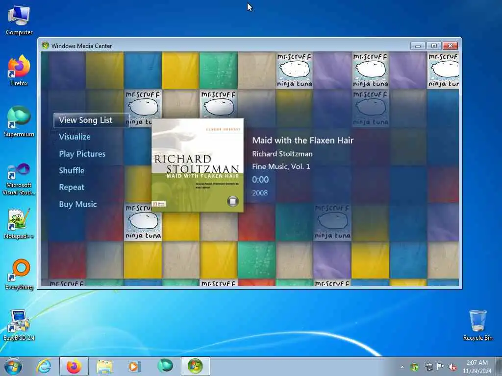Open the taskbar clock showing 2:07 AM
This screenshot has height=376, width=502.
(x=477, y=367)
